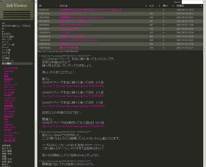Open the link under the 19人目 WEB制作 thread
The width and height of the screenshot is (206, 167).
74,126
